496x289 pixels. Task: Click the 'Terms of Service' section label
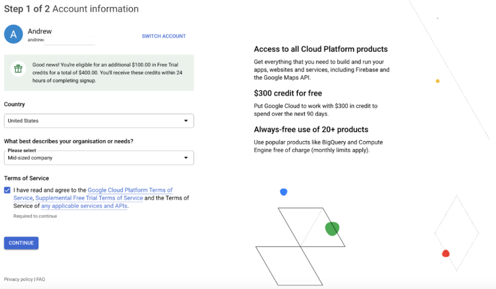(x=27, y=178)
